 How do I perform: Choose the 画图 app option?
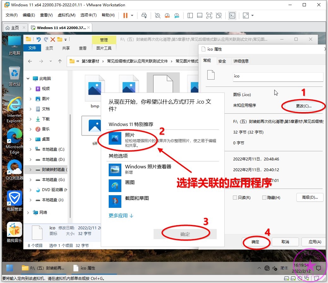tap(163, 185)
